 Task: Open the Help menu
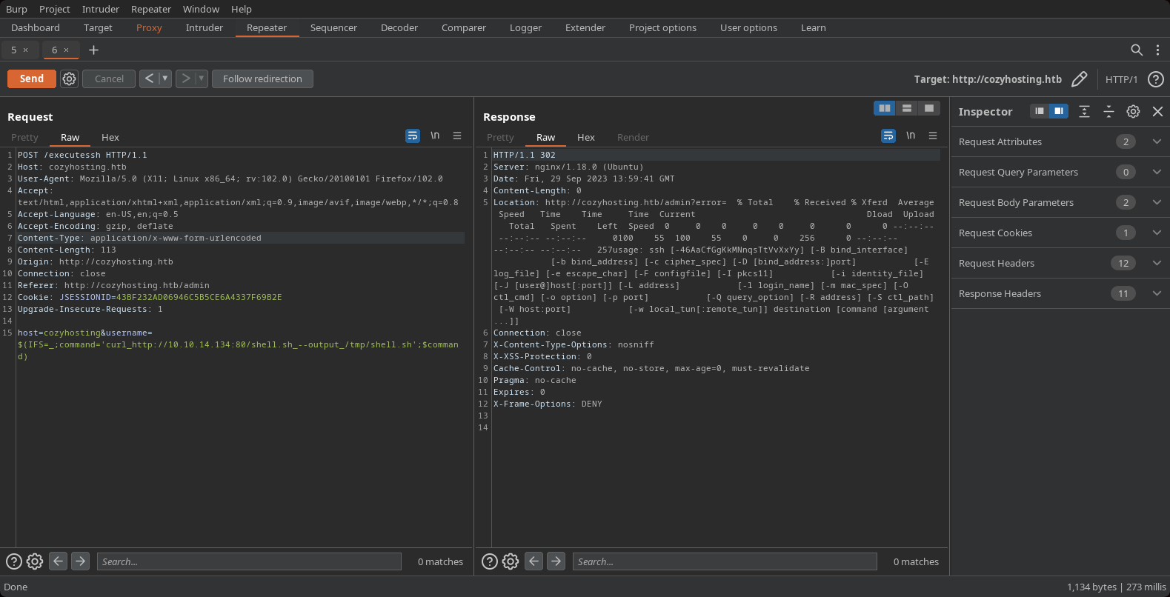[242, 9]
